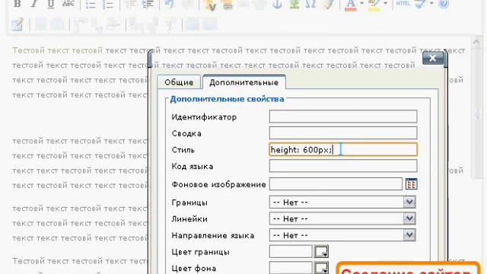Viewport: 487px width, 274px height.
Task: Open HTML source editor
Action: pyautogui.click(x=403, y=3)
